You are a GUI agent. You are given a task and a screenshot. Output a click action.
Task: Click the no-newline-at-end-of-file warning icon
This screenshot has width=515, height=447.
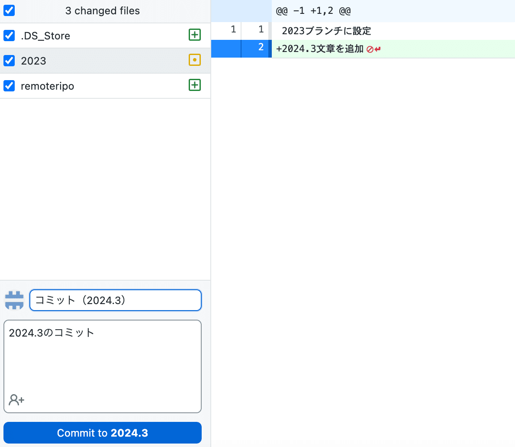coord(373,49)
